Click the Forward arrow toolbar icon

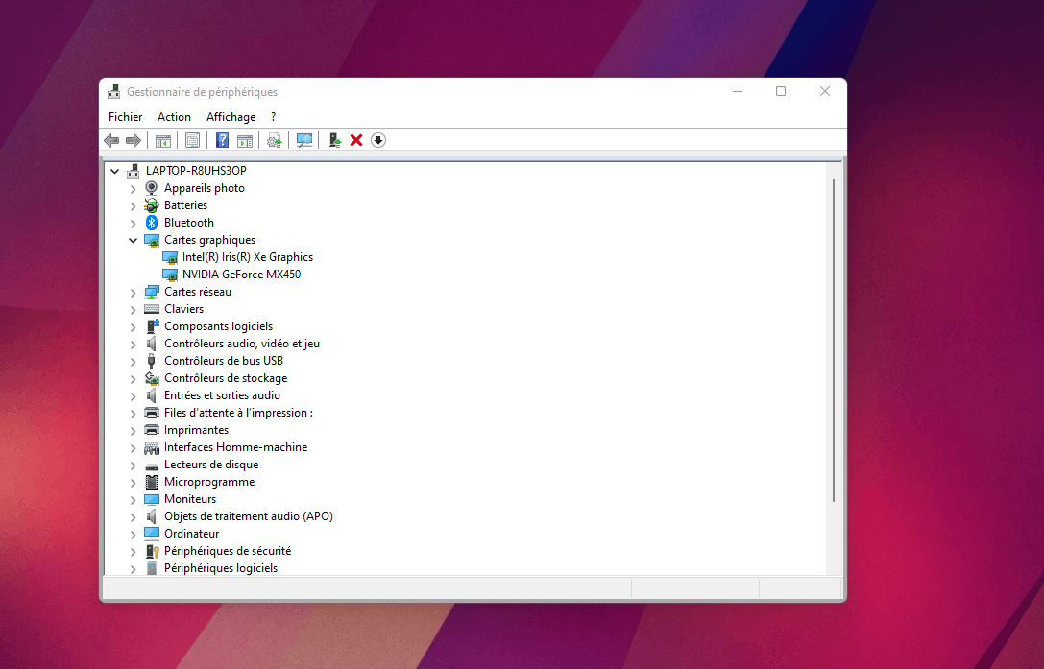134,140
